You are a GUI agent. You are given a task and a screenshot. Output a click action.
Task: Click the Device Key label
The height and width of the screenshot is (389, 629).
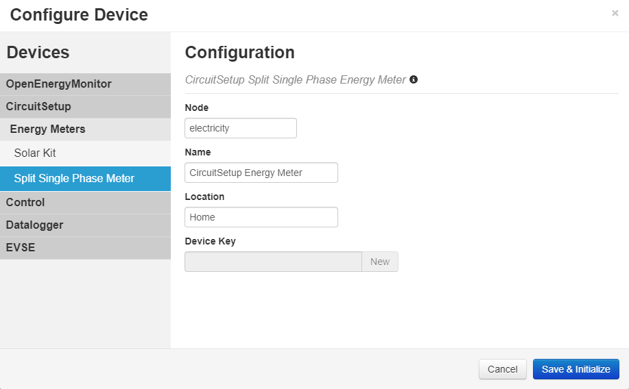210,241
